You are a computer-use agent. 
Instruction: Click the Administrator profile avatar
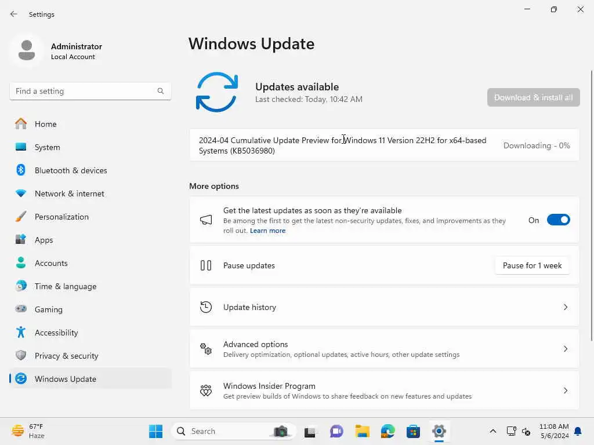pos(27,50)
